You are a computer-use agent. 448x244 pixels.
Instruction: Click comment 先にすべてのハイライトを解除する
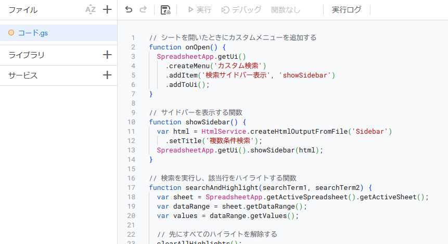pyautogui.click(x=217, y=234)
